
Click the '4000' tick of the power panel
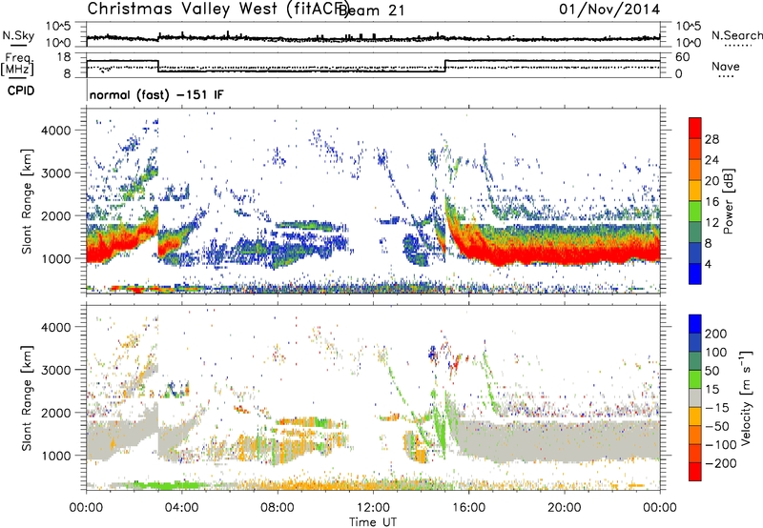coord(55,131)
